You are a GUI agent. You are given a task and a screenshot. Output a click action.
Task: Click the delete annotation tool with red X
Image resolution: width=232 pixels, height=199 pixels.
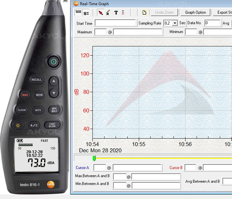(x=123, y=13)
